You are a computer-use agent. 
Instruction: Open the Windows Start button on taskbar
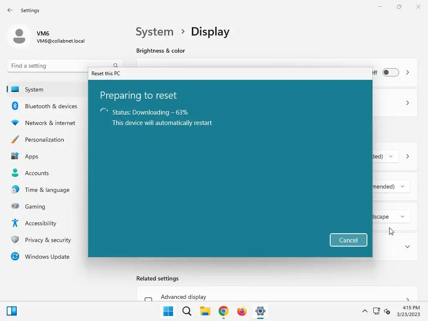click(x=168, y=311)
